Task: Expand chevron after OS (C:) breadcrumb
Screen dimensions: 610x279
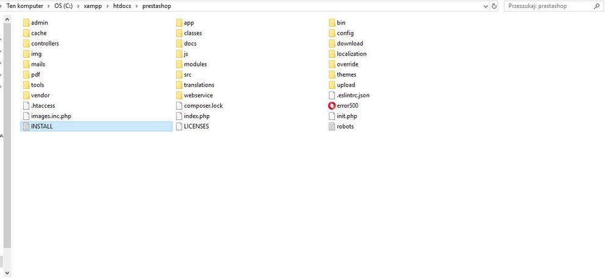Action: [78, 6]
